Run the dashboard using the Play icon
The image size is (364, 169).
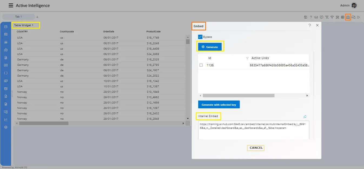(359, 17)
